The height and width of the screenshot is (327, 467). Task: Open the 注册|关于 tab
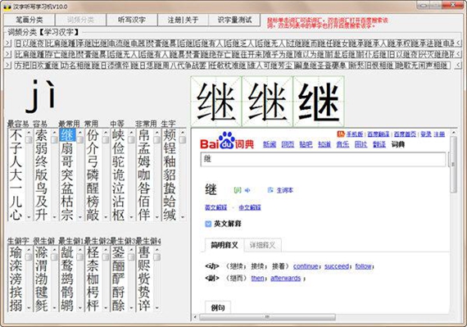183,20
